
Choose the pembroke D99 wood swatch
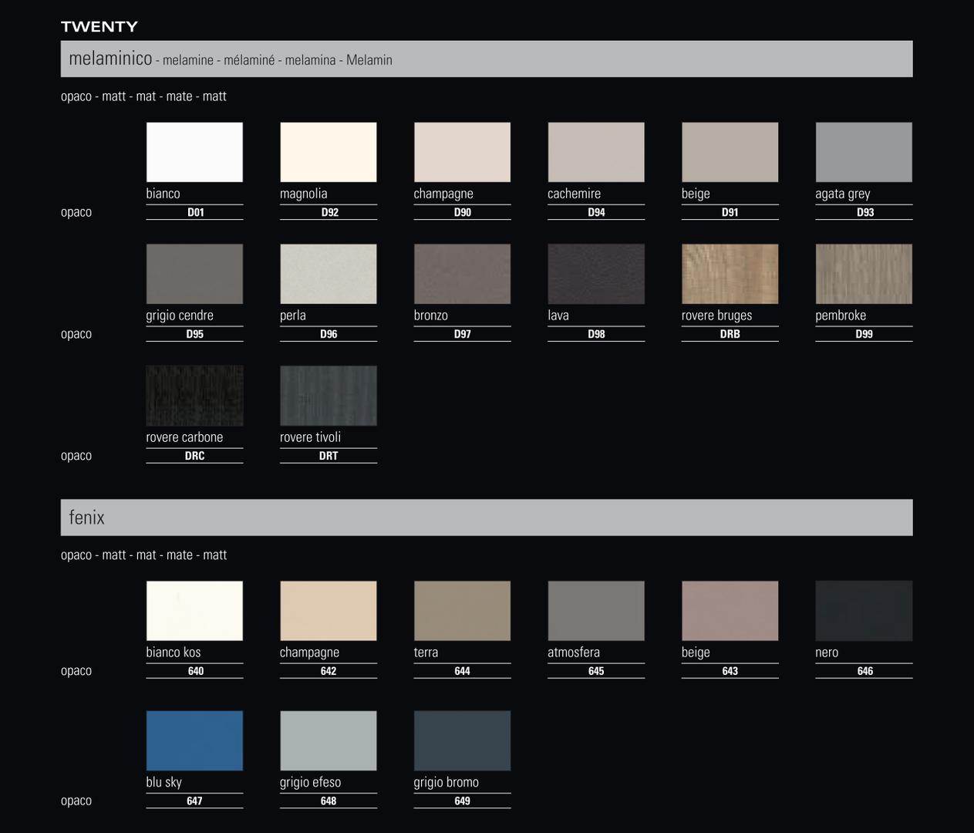(x=864, y=274)
